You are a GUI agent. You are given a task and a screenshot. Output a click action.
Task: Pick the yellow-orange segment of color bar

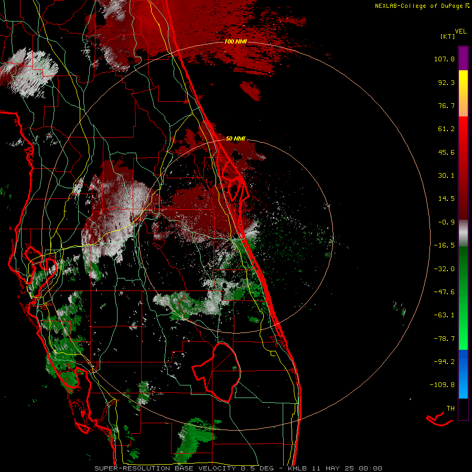click(463, 93)
